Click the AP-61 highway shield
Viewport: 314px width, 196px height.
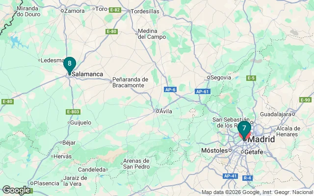click(x=202, y=92)
